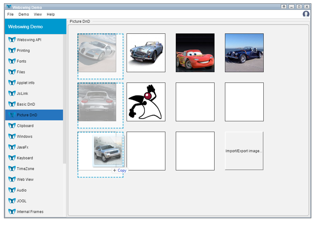This screenshot has height=225, width=319.
Task: Open the Help menu
Action: tap(51, 14)
